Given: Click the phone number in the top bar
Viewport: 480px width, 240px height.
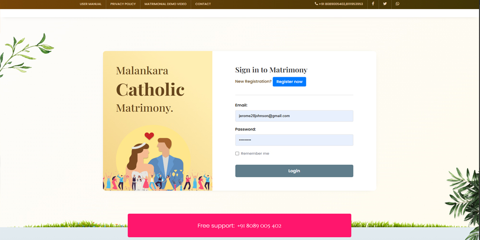Looking at the screenshot, I should pos(338,4).
